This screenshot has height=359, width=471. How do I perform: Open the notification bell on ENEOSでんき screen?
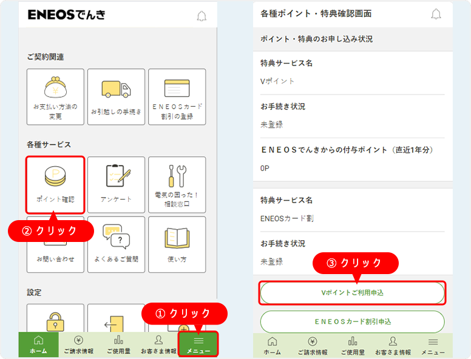coord(202,16)
